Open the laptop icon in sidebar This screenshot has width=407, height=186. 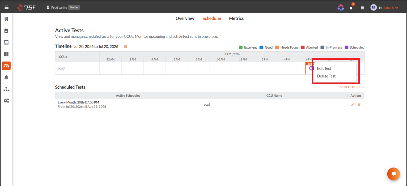[6, 42]
